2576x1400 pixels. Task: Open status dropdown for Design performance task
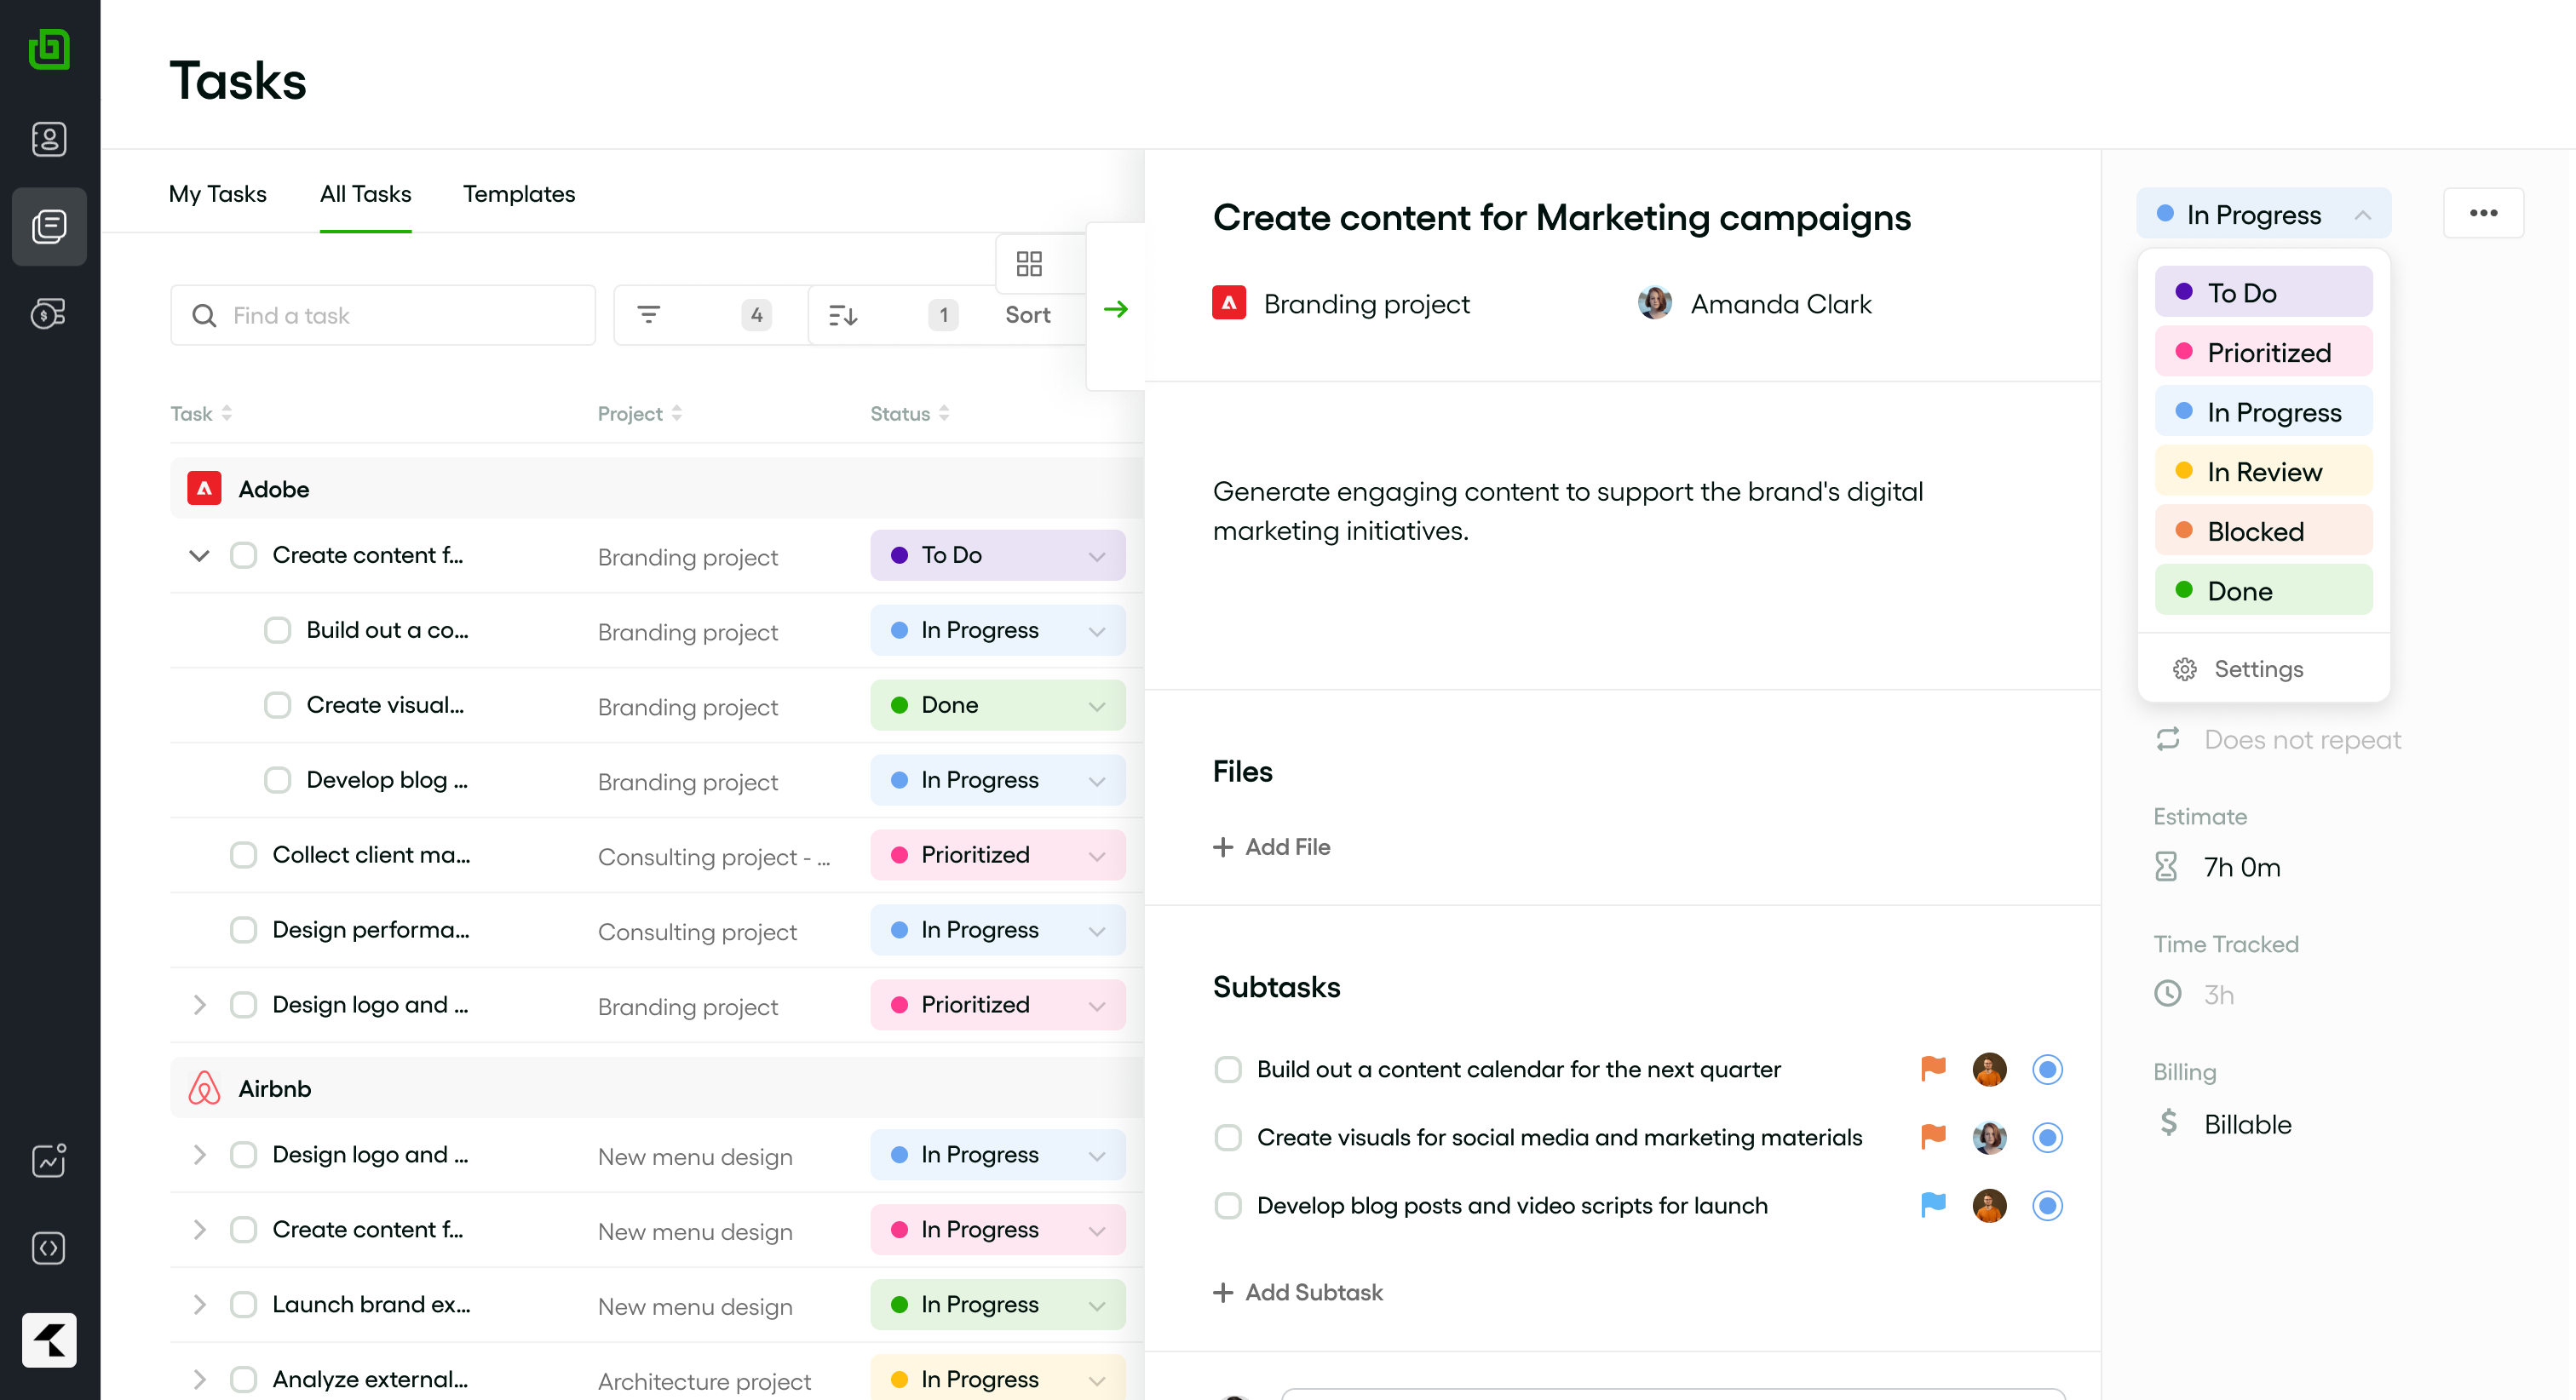997,930
